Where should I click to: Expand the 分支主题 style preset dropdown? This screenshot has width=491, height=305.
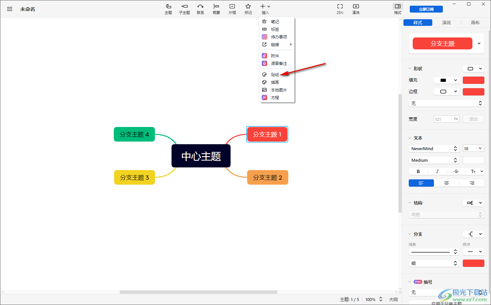coord(479,43)
